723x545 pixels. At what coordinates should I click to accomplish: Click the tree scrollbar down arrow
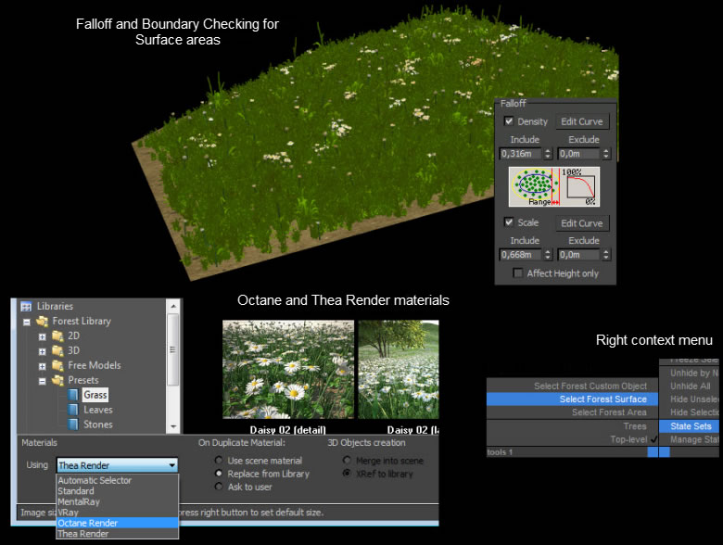coord(173,426)
